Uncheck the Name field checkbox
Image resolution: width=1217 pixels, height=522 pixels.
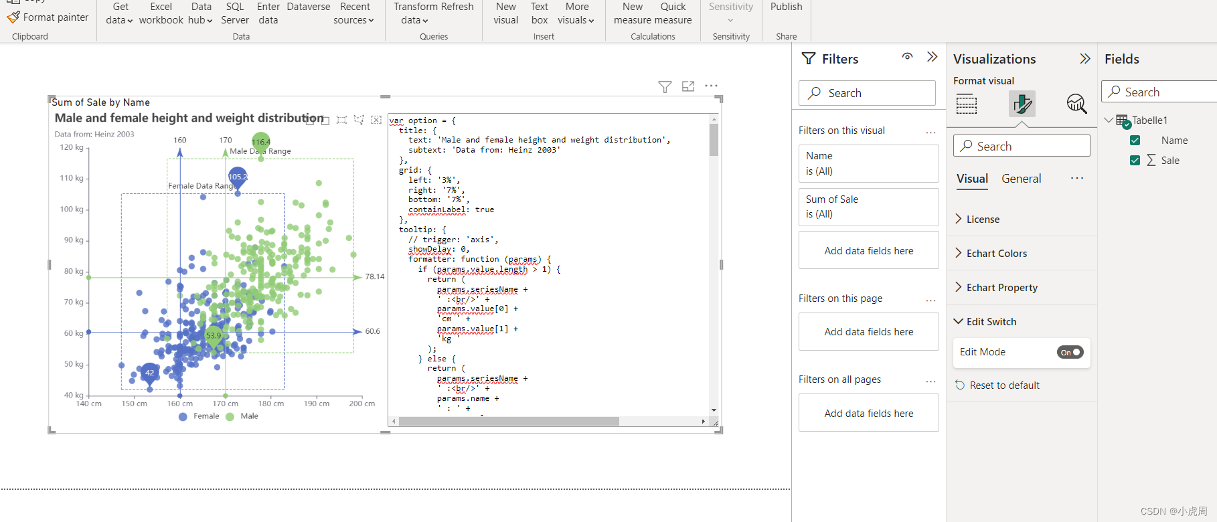1135,141
